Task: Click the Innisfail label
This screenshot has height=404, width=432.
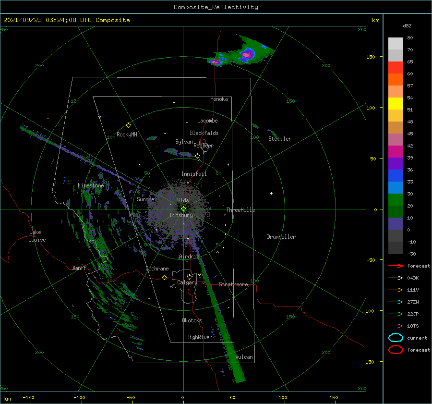Action: coord(194,174)
